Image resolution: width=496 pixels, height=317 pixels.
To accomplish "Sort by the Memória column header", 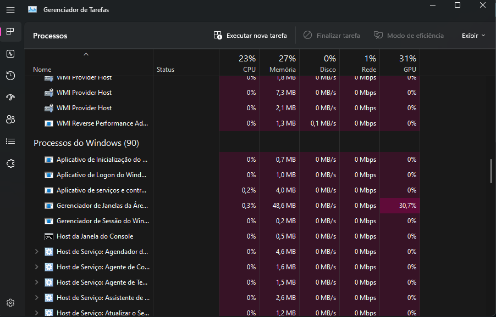I will click(279, 63).
